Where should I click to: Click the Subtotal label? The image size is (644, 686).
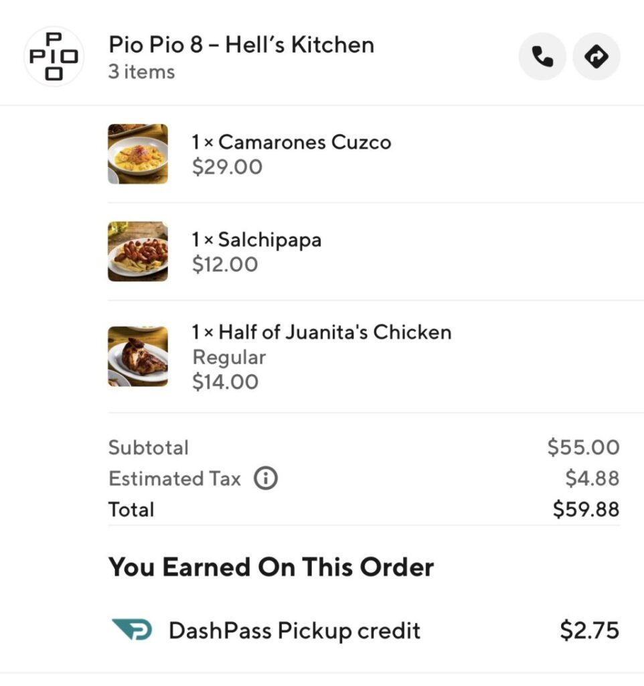click(x=149, y=448)
